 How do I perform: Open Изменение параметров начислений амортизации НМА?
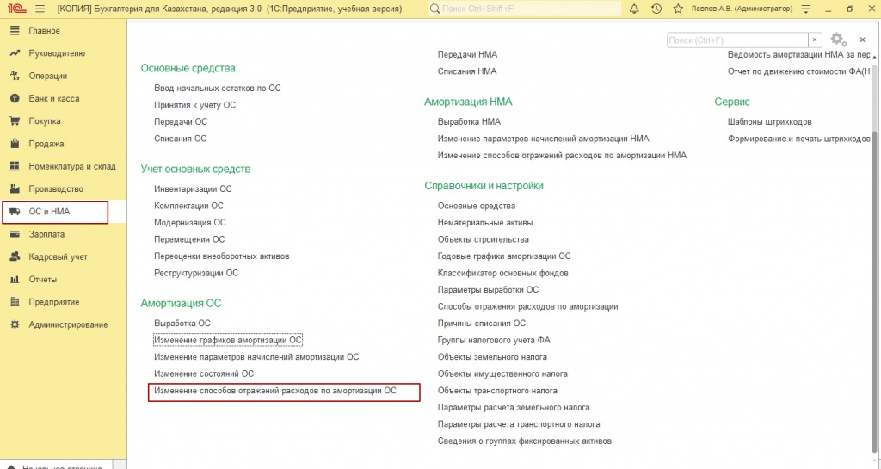click(x=544, y=139)
